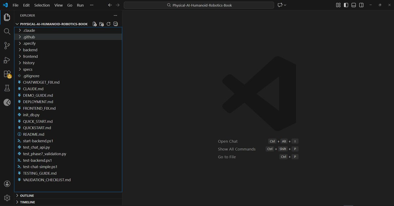The width and height of the screenshot is (394, 206).
Task: Open the View menu
Action: [58, 5]
